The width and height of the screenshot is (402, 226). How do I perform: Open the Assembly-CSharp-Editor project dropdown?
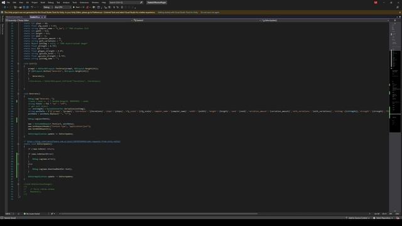coord(68,20)
